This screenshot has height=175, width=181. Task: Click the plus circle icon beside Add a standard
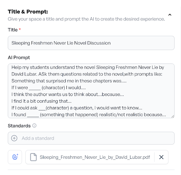[x=14, y=138]
